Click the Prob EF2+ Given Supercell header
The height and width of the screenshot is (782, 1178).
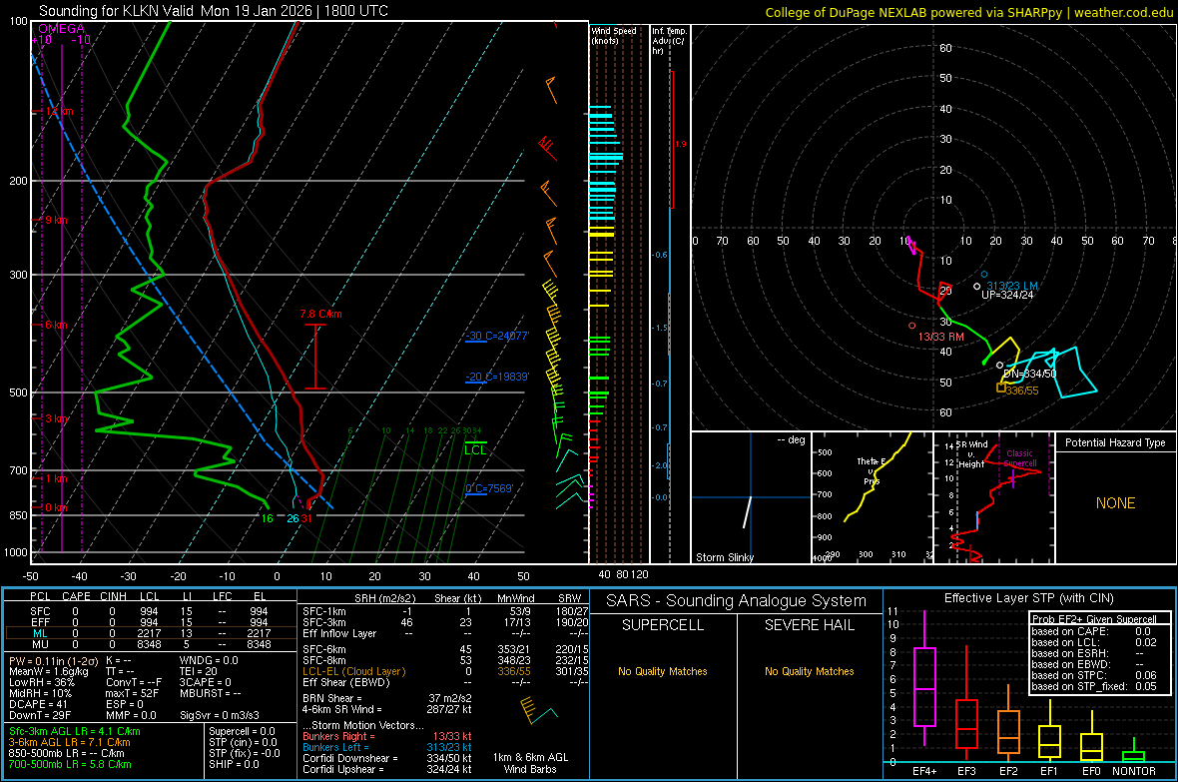click(1094, 619)
